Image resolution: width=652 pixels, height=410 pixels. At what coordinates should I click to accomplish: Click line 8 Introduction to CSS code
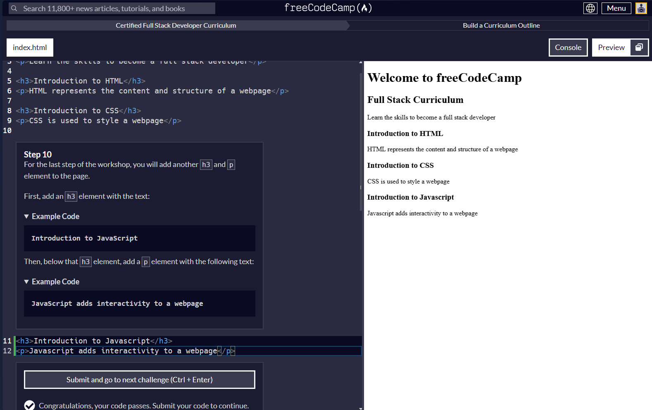click(x=79, y=111)
